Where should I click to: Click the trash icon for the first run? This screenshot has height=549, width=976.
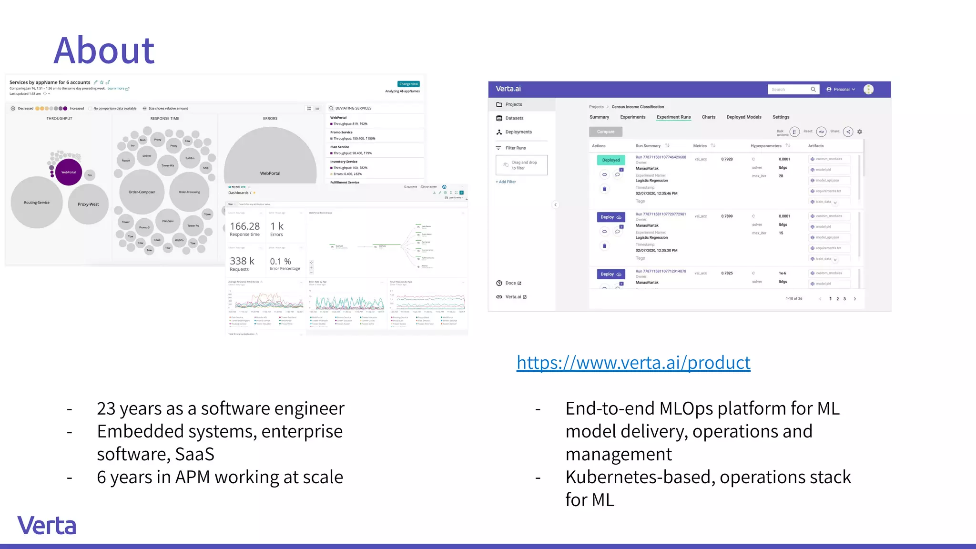pos(604,189)
